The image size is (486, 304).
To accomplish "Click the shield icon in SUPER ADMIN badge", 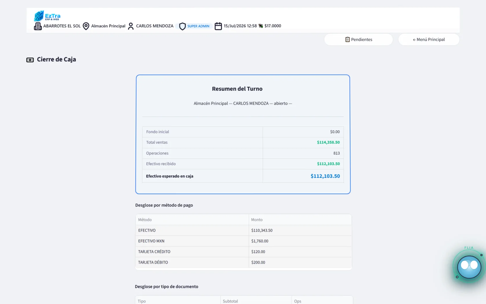I will click(x=182, y=26).
